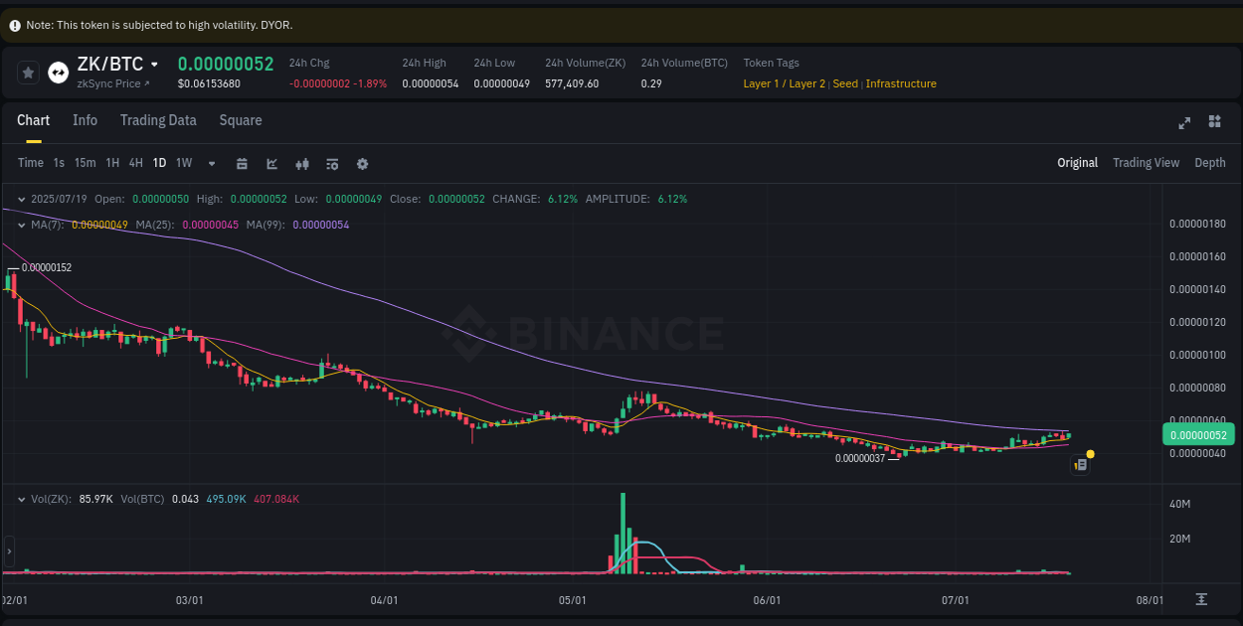Expand chart to fullscreen with the arrows icon
Screen dimensions: 1243x626
coord(1183,122)
